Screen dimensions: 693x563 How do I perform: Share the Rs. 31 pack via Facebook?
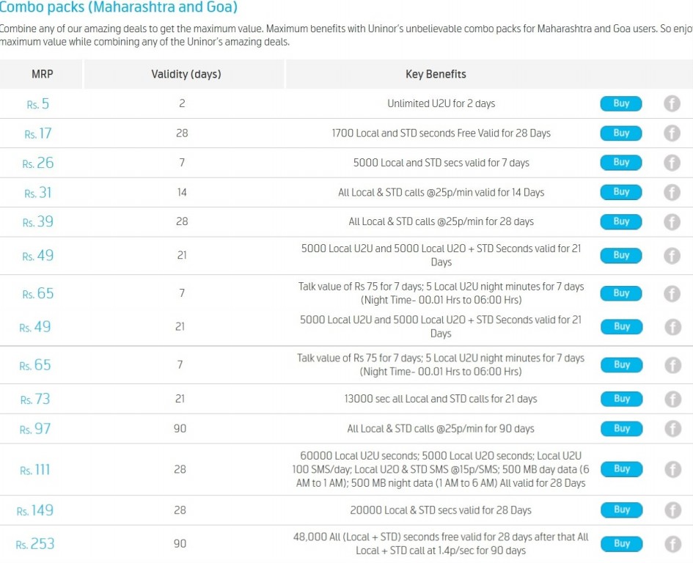[x=672, y=192]
